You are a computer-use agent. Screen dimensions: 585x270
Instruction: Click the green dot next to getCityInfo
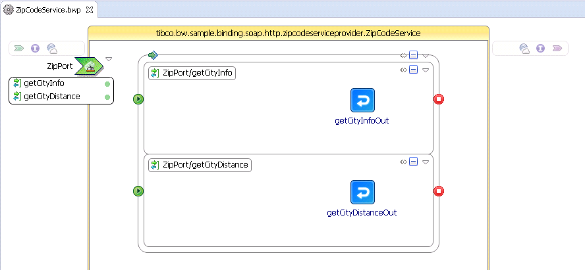tap(107, 84)
